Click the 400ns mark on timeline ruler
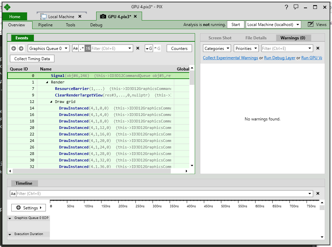The height and width of the screenshot is (247, 332). (191, 206)
